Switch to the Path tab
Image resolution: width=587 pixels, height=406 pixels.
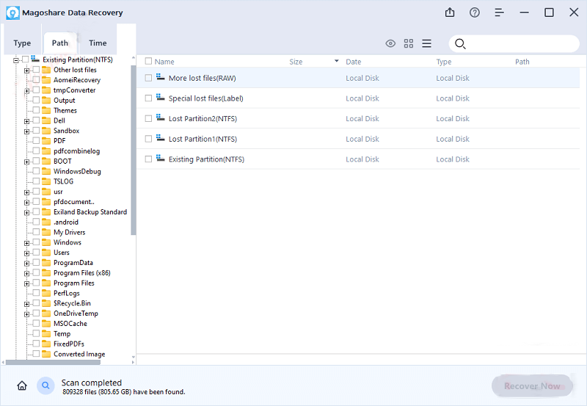(x=60, y=43)
